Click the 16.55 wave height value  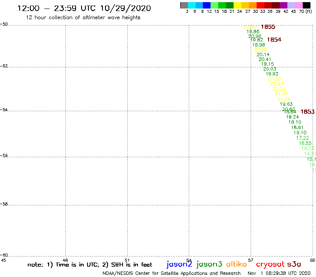tap(305, 143)
